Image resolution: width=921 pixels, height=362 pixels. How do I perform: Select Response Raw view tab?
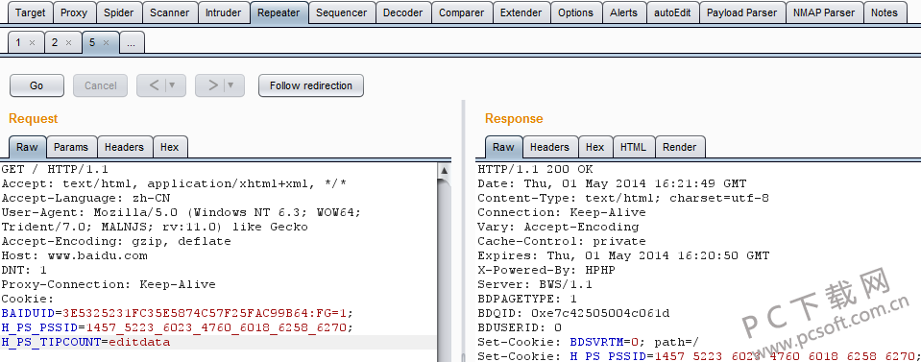[503, 147]
